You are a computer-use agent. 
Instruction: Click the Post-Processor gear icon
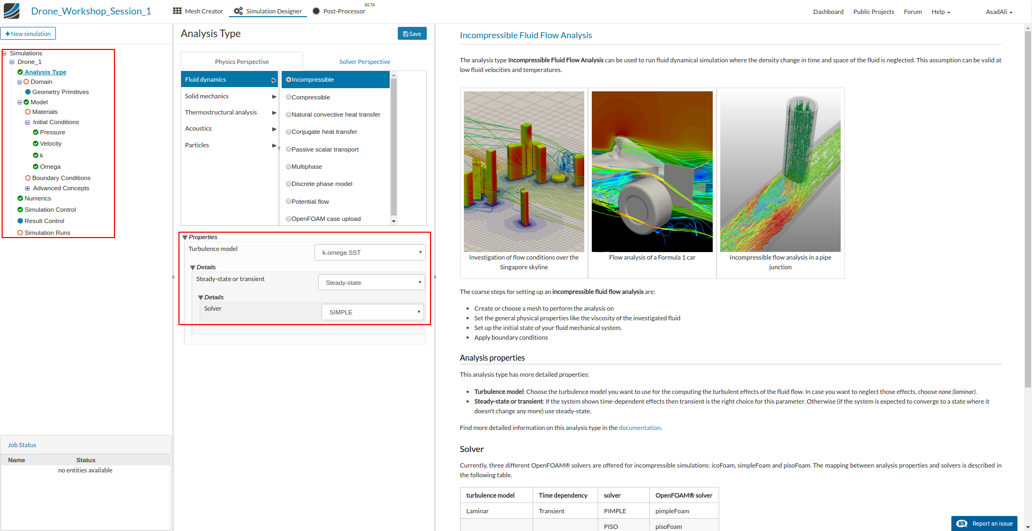(316, 11)
